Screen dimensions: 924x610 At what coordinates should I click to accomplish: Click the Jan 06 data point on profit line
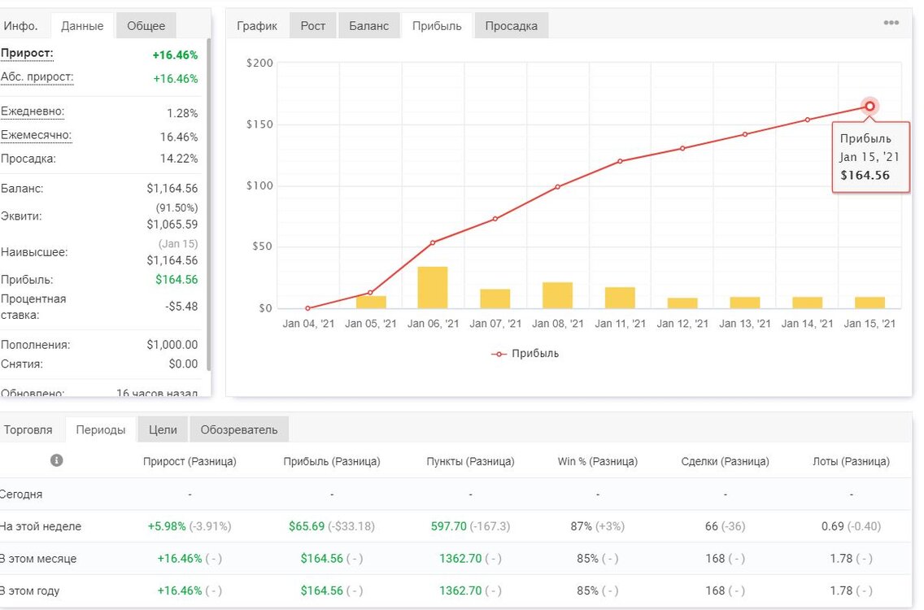(x=433, y=242)
